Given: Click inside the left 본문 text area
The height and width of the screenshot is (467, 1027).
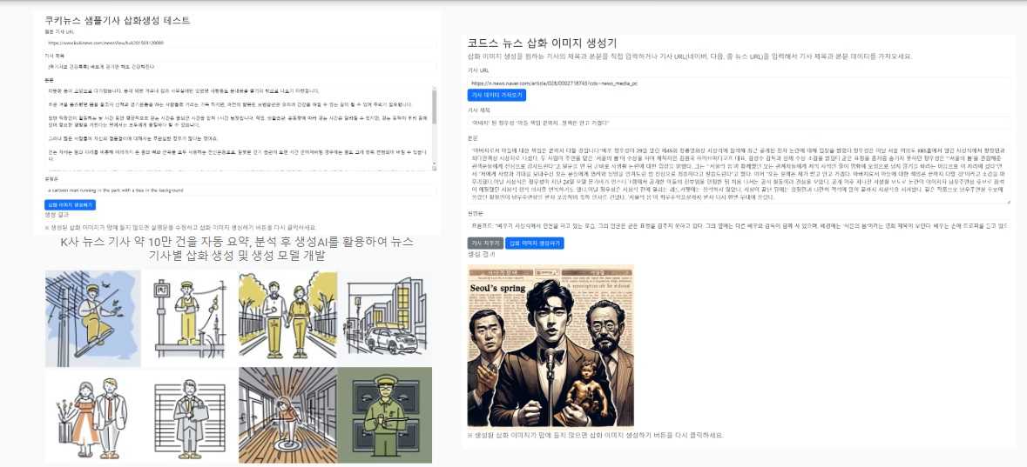Looking at the screenshot, I should tap(236, 128).
